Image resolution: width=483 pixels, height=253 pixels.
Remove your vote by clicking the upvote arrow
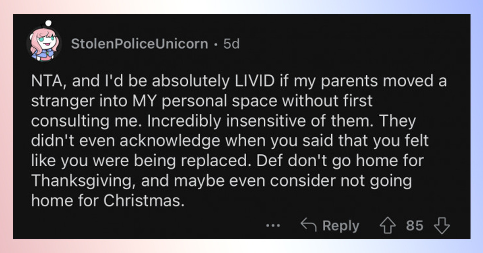[x=389, y=226]
